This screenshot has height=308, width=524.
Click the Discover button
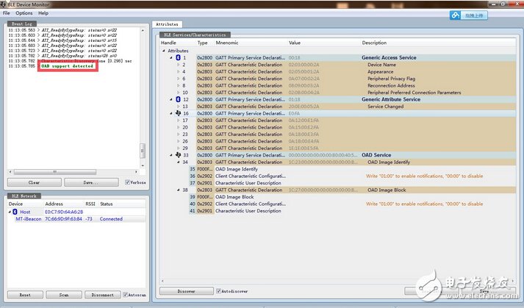click(x=186, y=291)
